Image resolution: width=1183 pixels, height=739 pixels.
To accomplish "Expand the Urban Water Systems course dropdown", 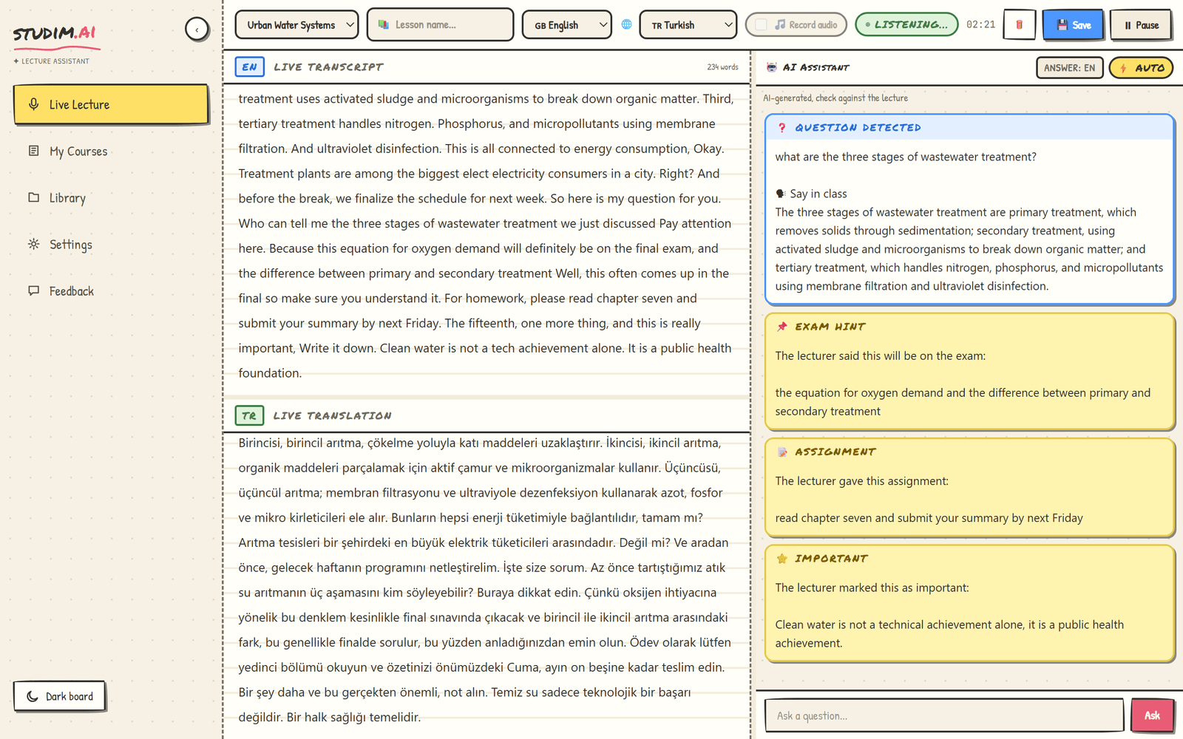I will [296, 24].
